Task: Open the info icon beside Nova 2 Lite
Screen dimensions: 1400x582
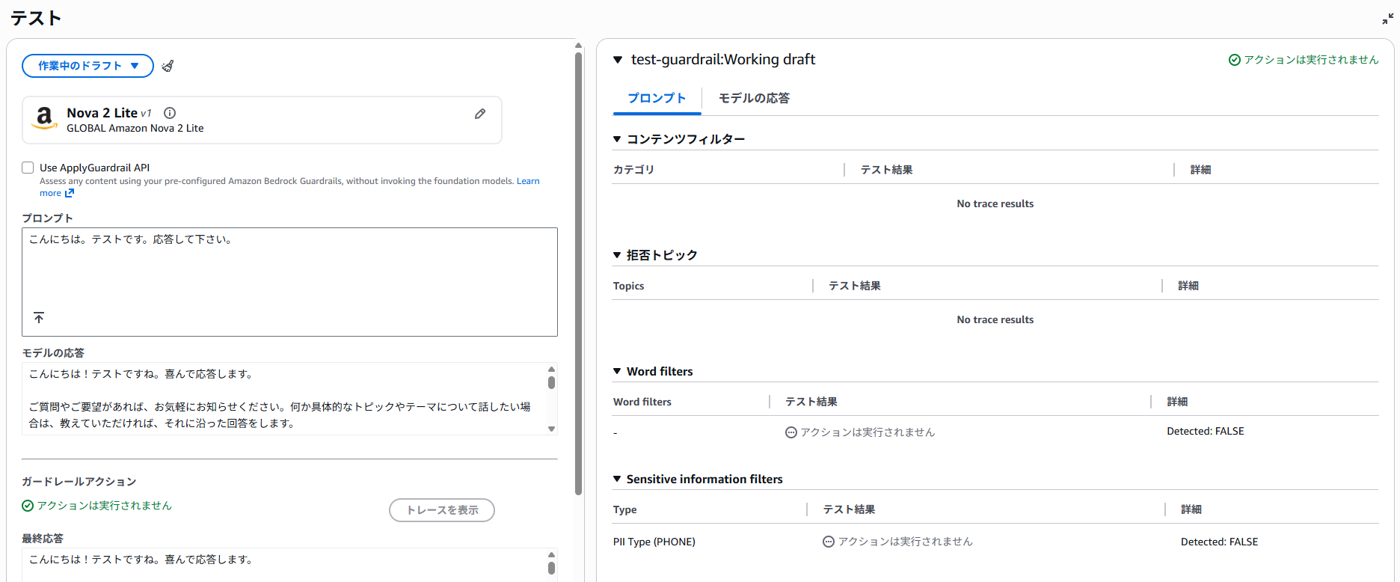Action: pyautogui.click(x=170, y=113)
